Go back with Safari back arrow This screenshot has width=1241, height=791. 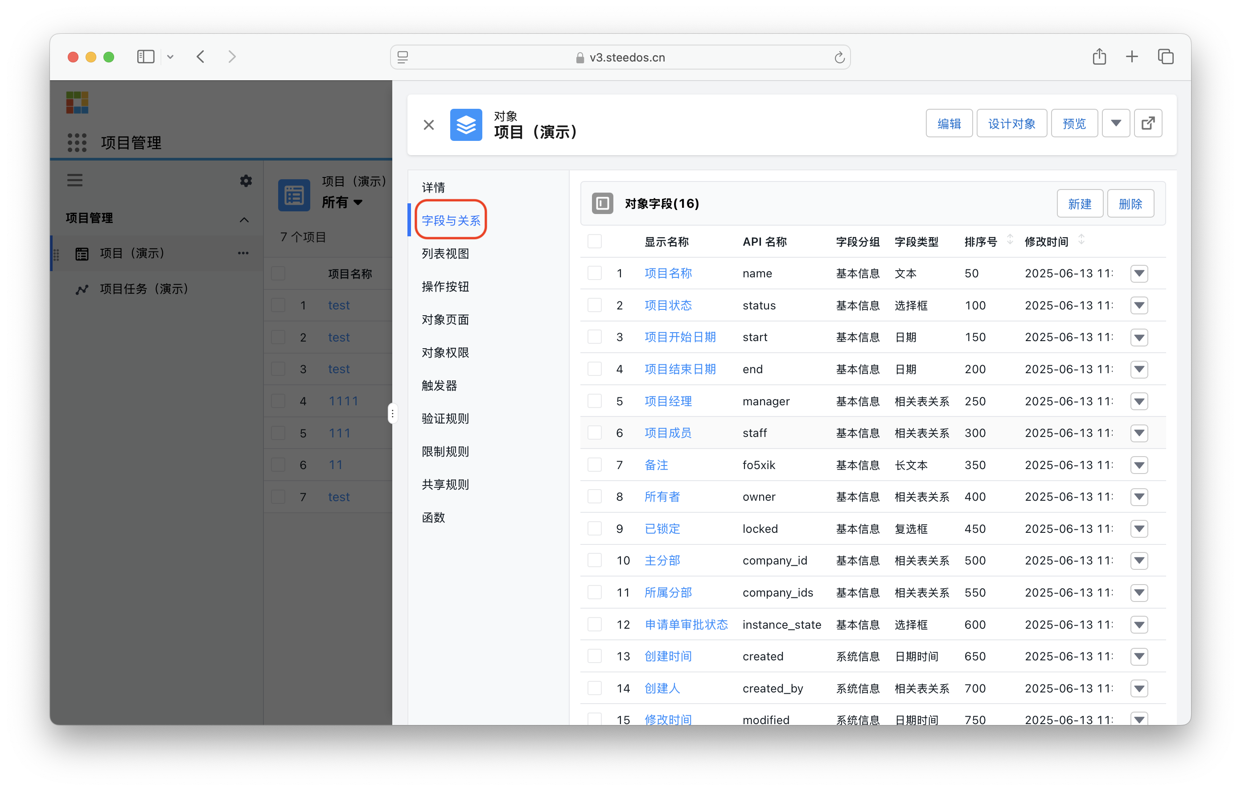201,57
